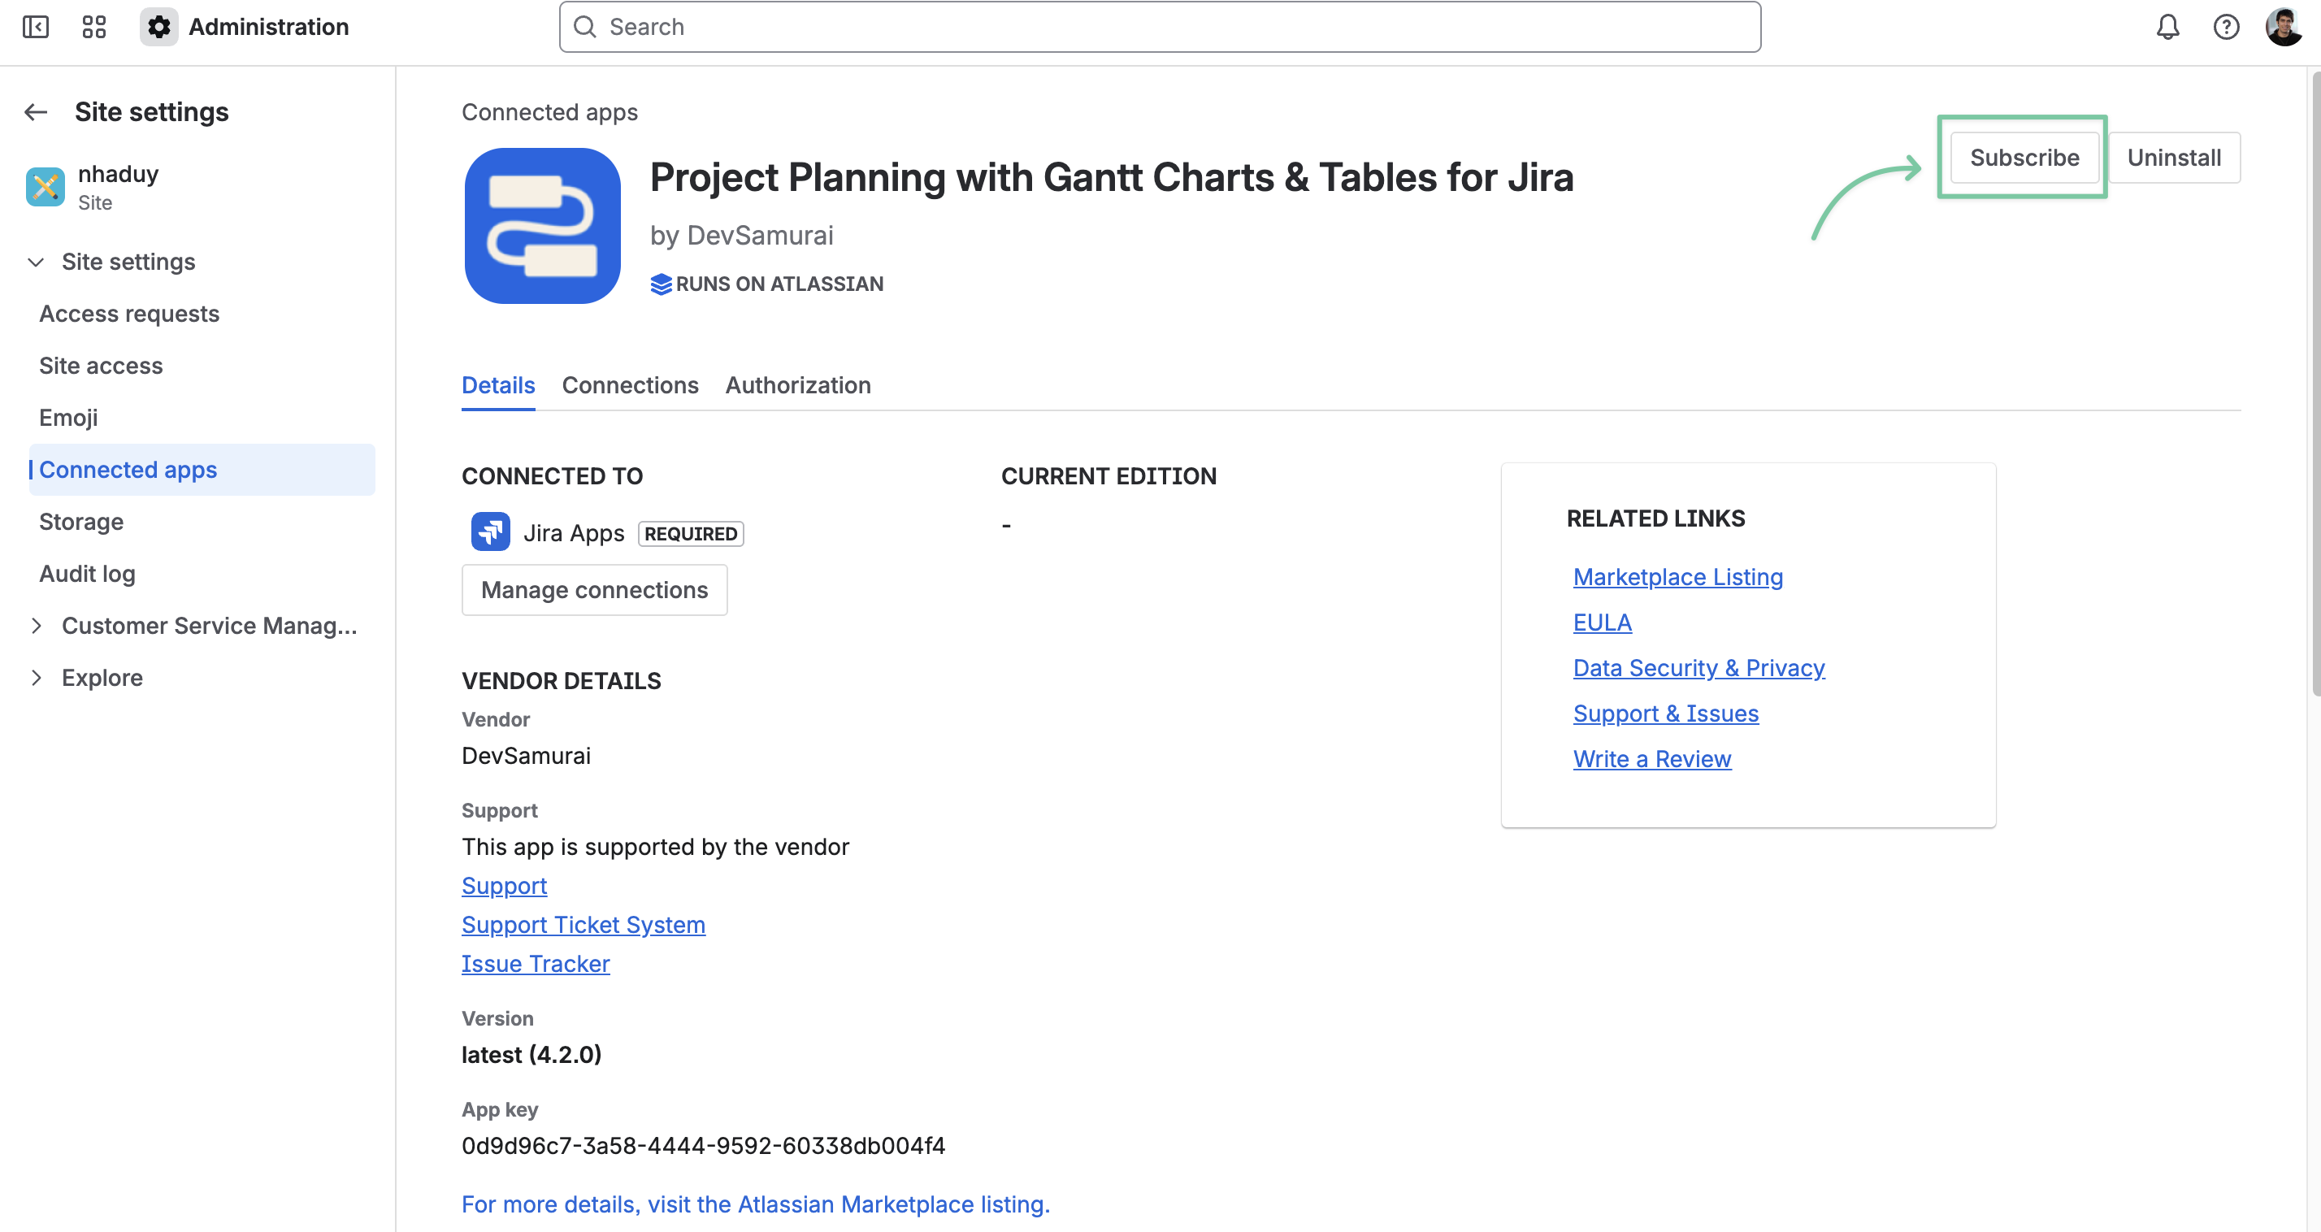Open the app switcher grid icon
The height and width of the screenshot is (1232, 2321).
pyautogui.click(x=93, y=27)
